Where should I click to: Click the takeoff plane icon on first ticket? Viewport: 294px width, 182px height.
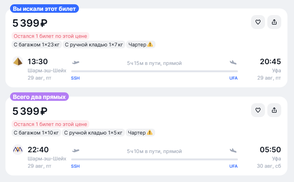point(76,62)
